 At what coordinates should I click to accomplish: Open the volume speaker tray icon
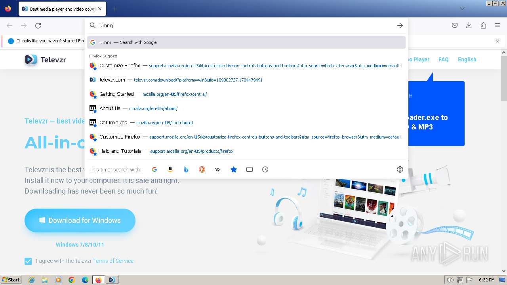(450, 280)
